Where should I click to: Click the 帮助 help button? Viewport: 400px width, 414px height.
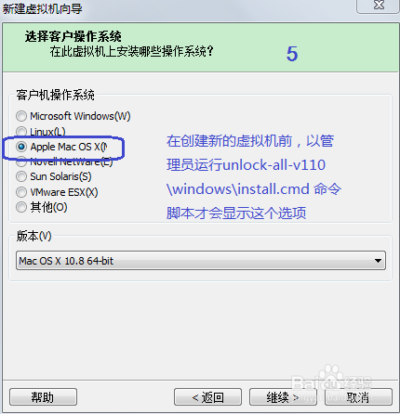pyautogui.click(x=43, y=397)
